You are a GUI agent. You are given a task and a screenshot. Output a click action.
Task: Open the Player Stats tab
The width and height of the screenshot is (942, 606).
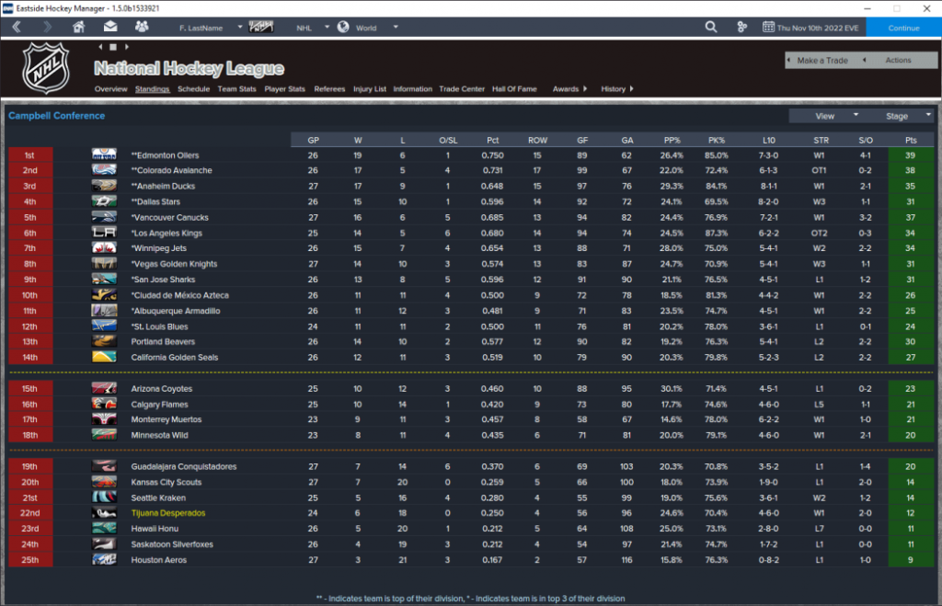coord(284,89)
